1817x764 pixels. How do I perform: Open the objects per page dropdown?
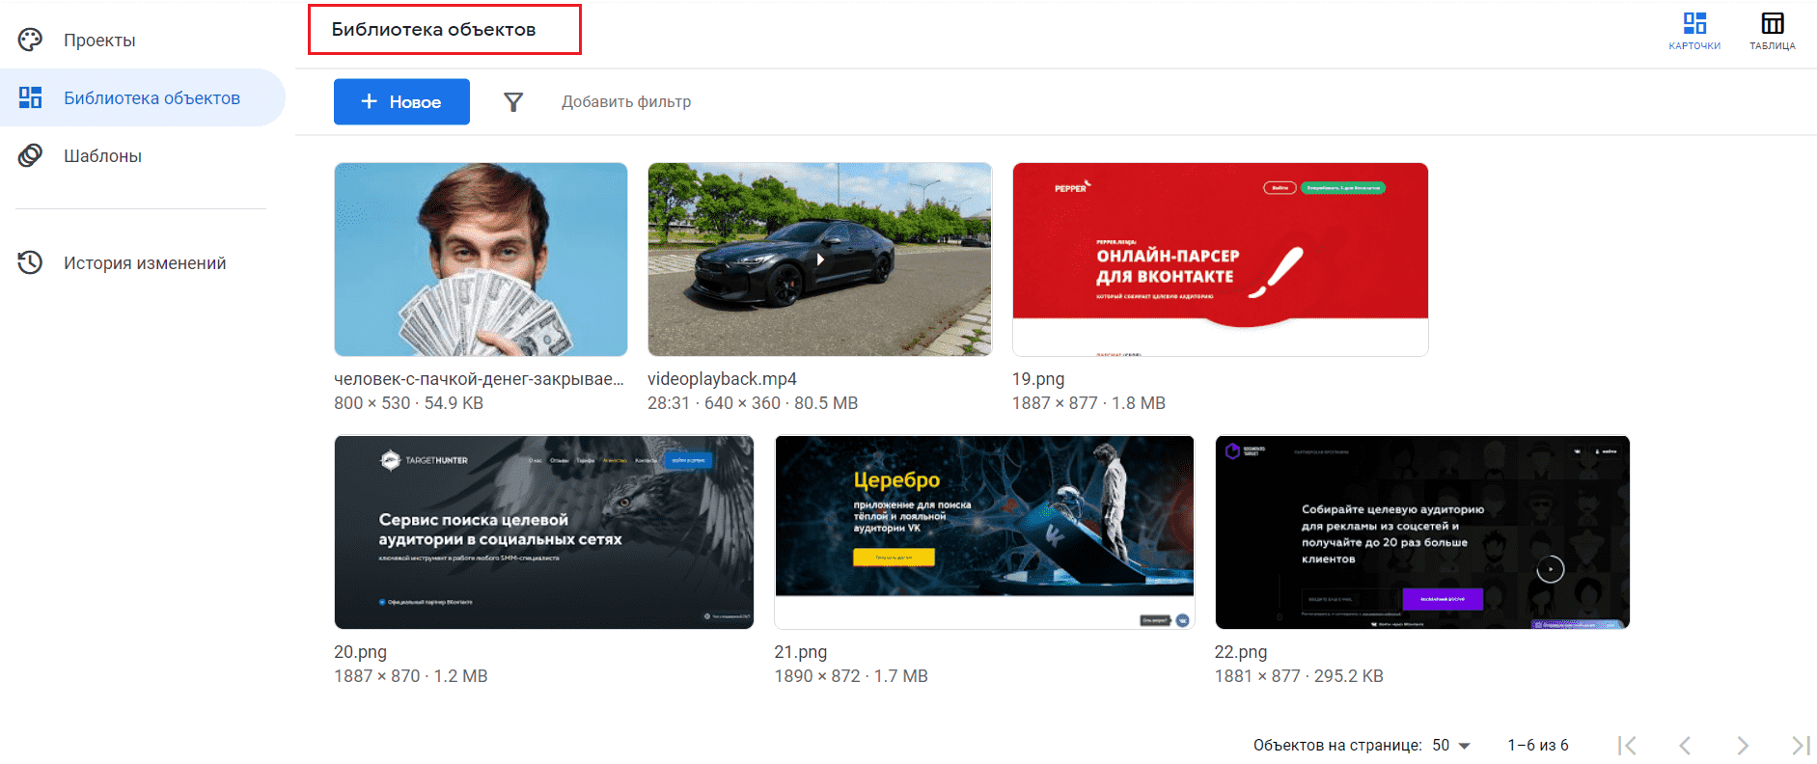(1451, 745)
